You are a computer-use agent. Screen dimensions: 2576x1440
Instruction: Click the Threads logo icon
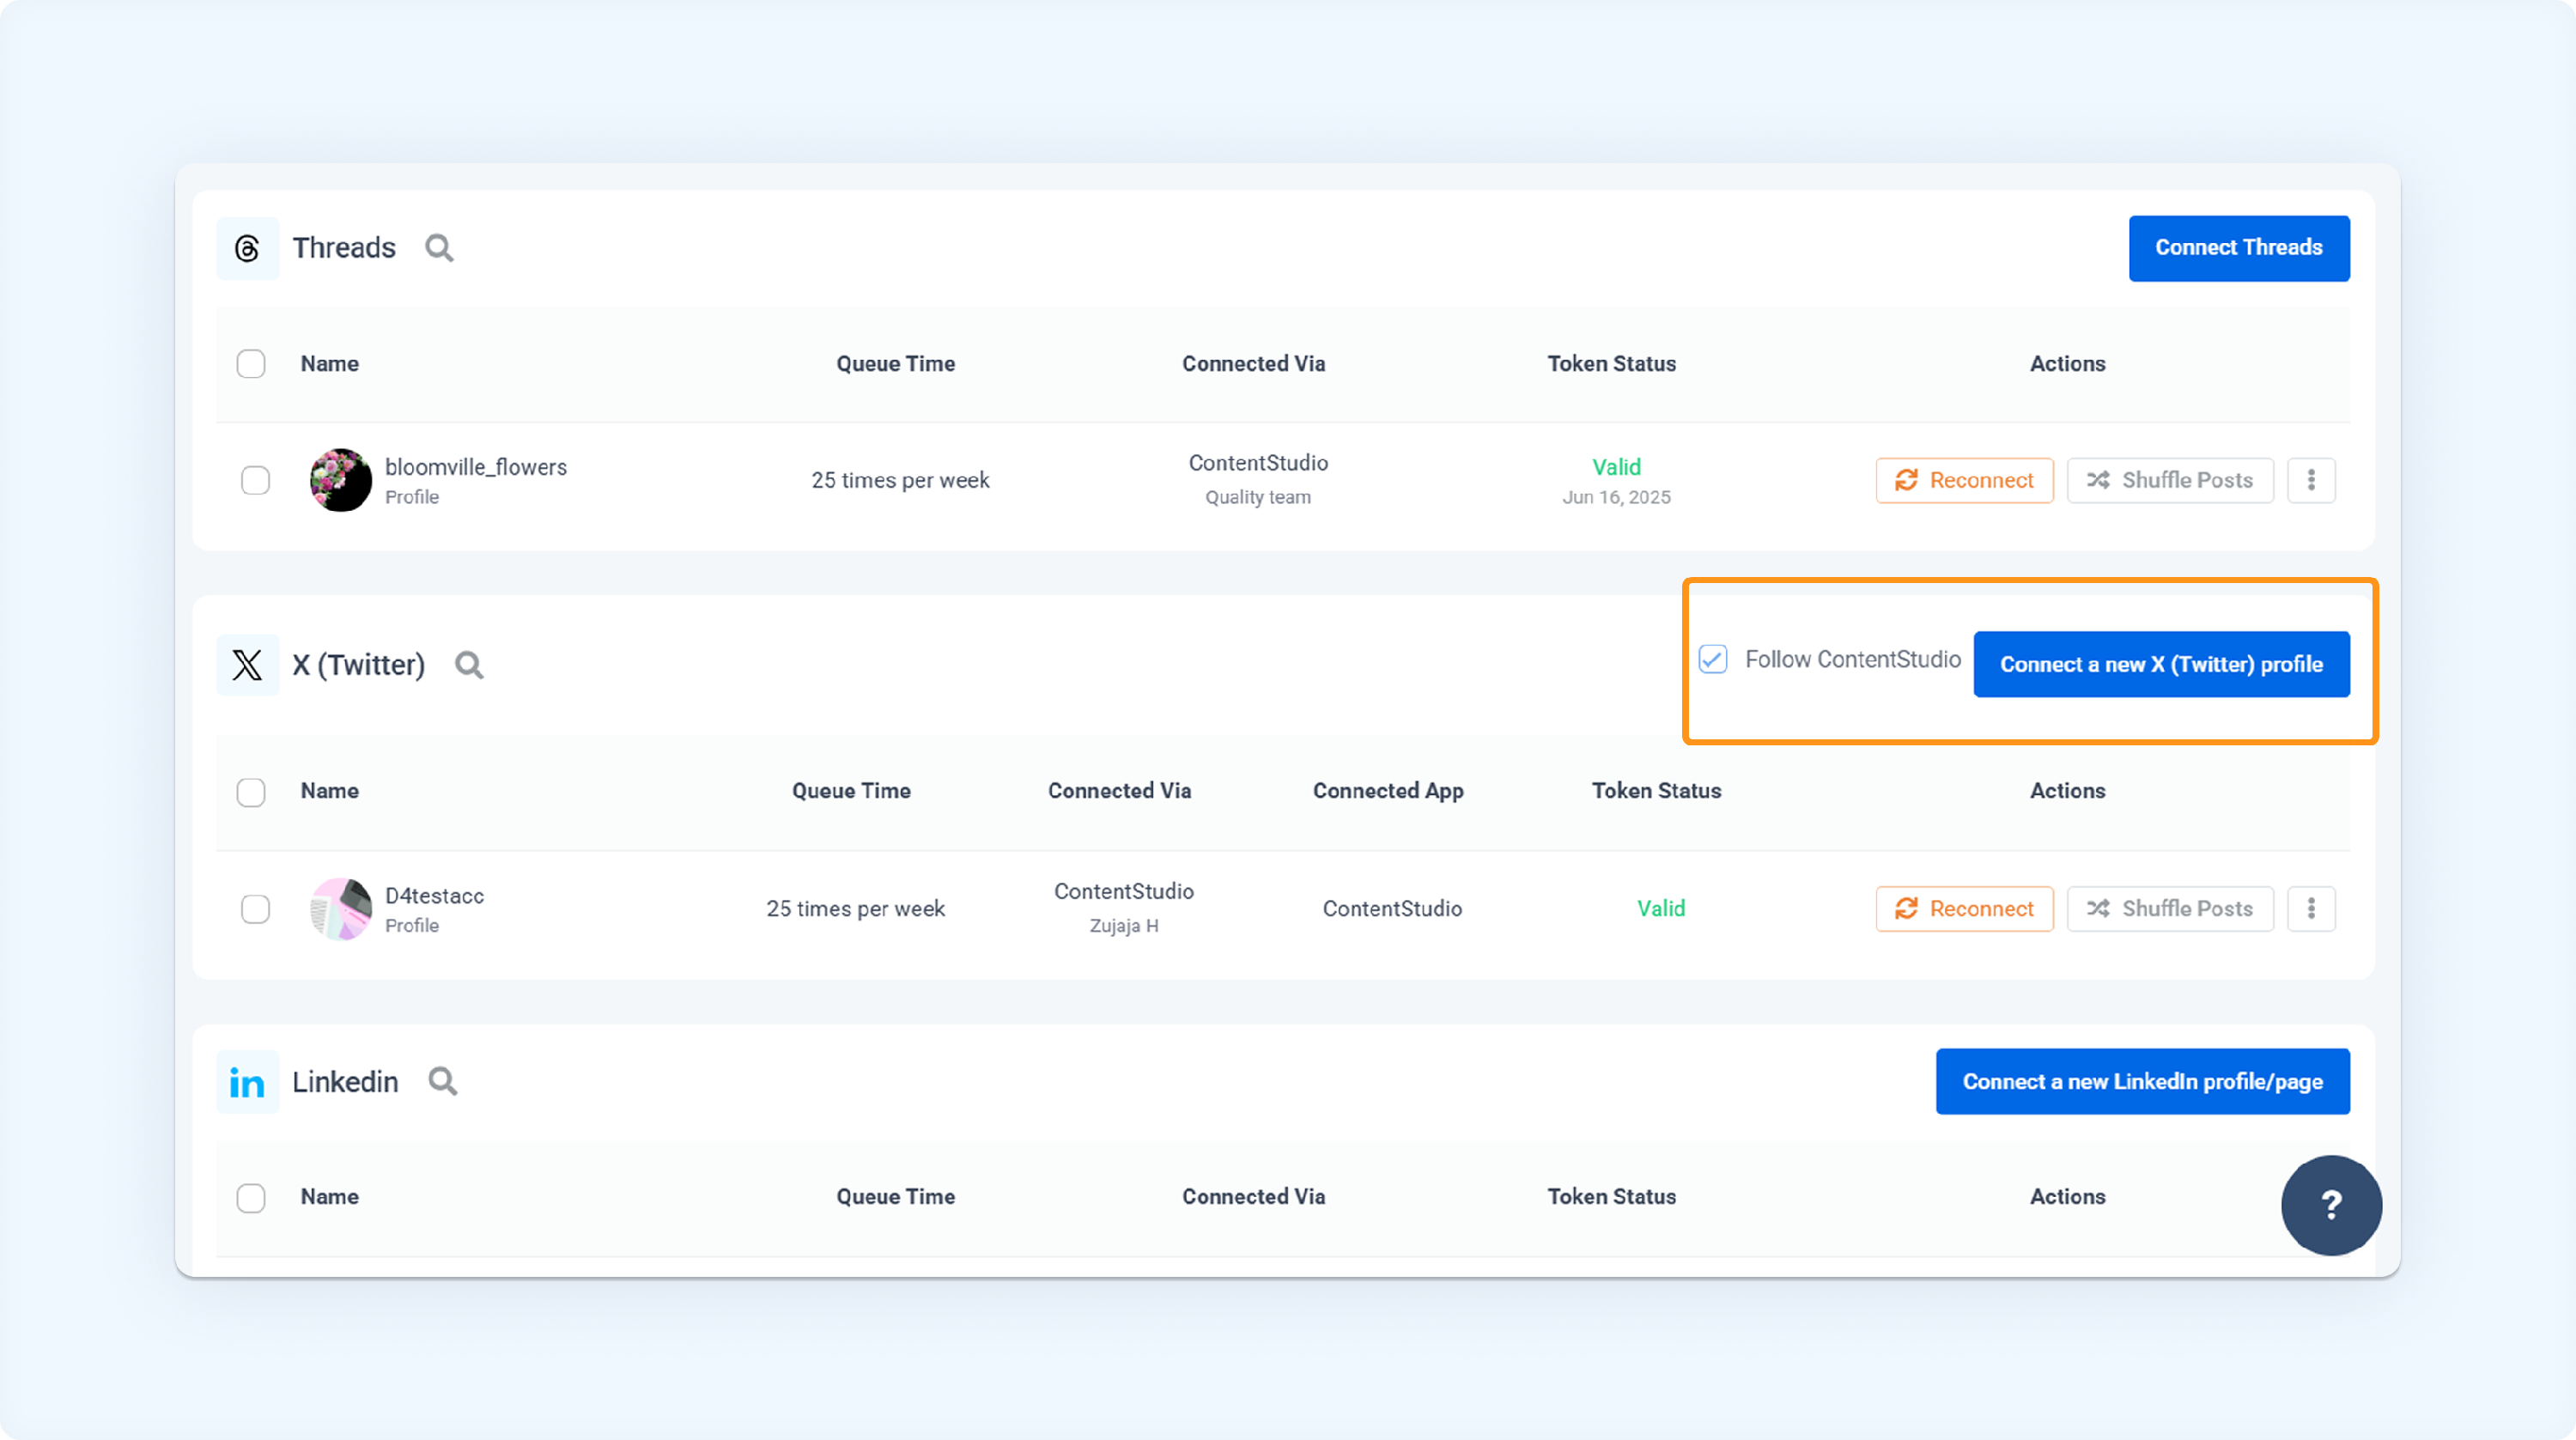247,248
